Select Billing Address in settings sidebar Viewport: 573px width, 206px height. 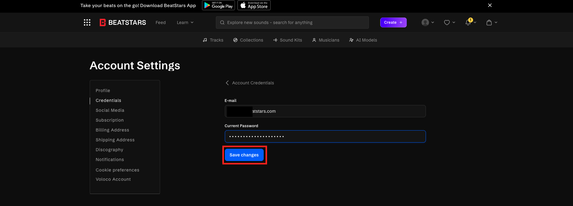(112, 130)
